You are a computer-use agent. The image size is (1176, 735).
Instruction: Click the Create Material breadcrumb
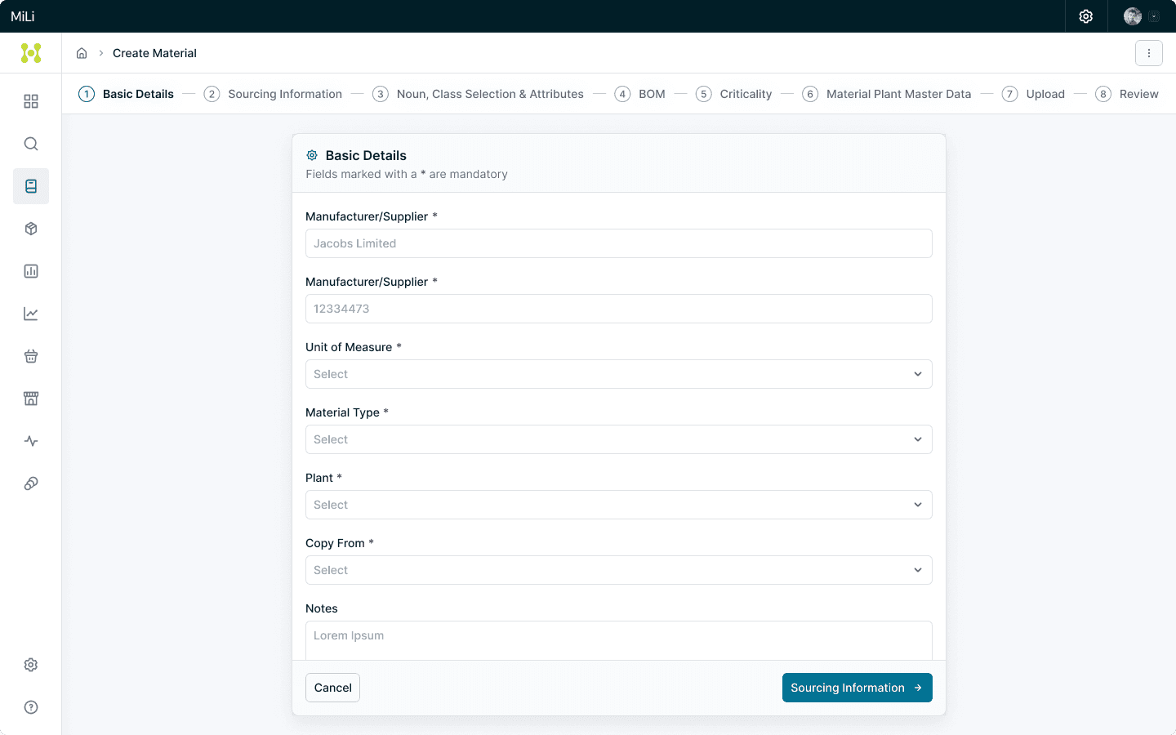click(x=154, y=53)
